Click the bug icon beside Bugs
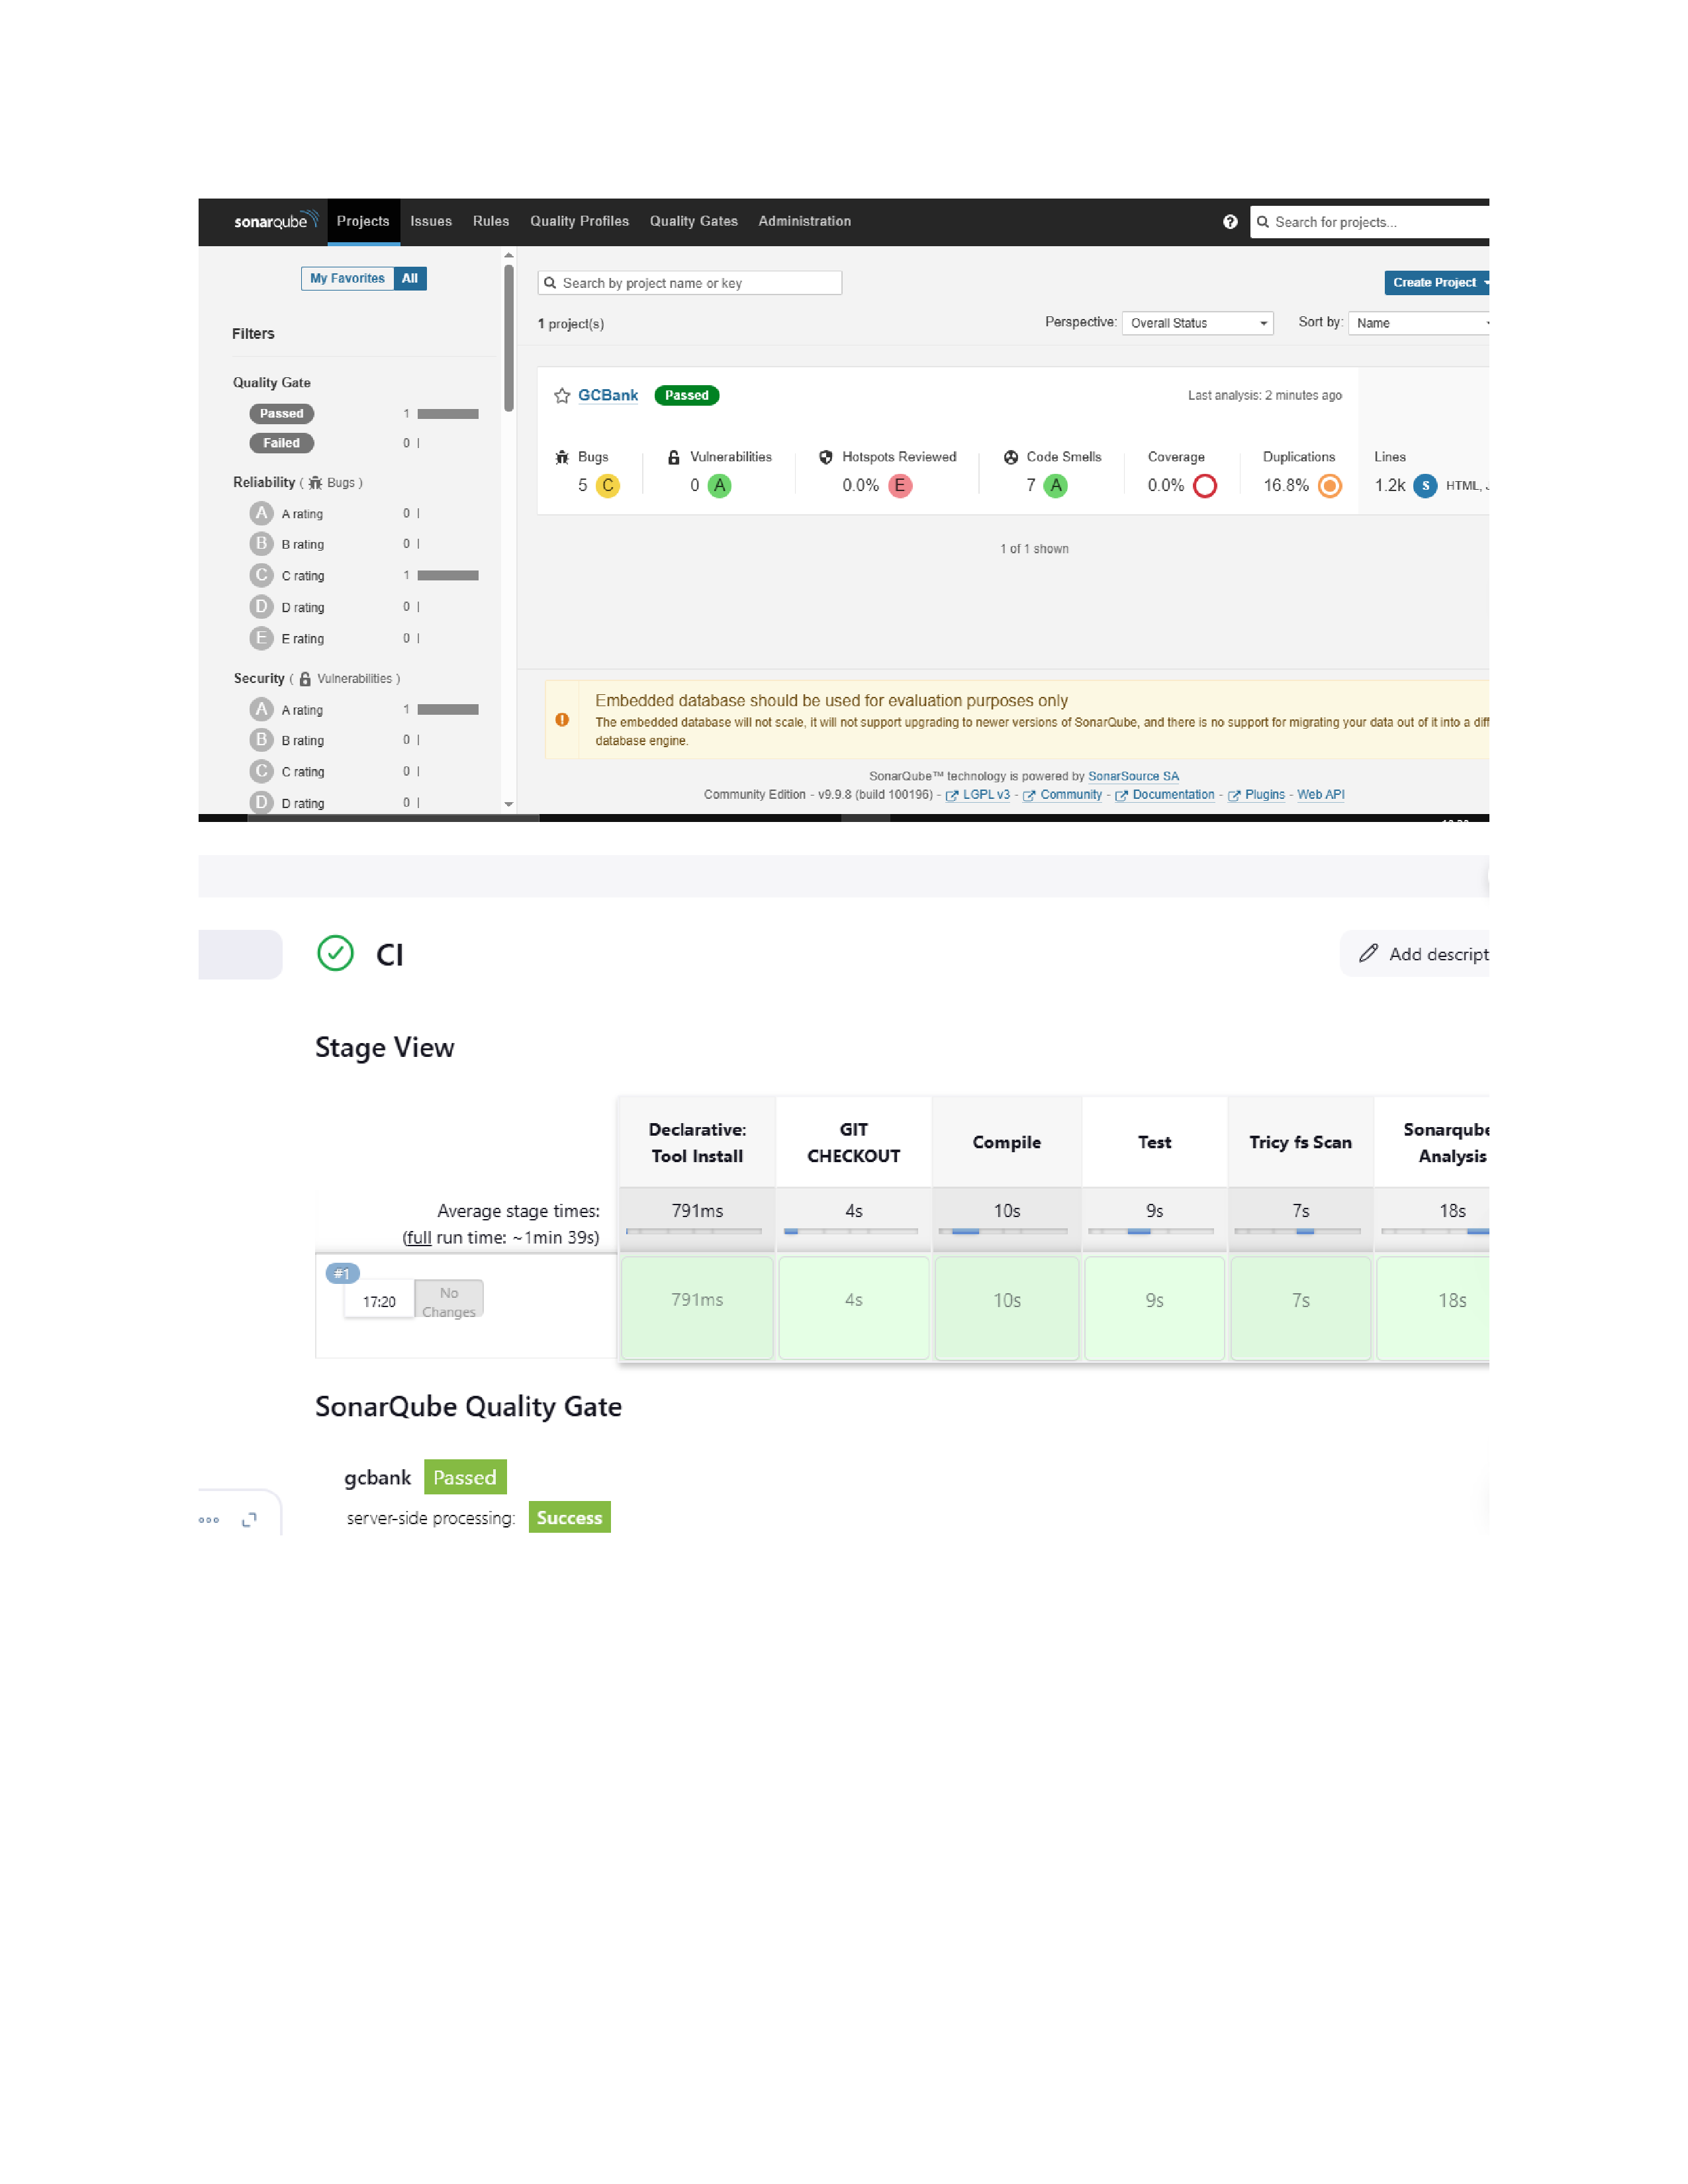The image size is (1688, 2184). coord(562,457)
